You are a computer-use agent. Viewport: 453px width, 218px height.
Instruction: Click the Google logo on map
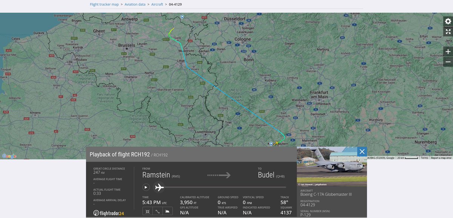click(x=9, y=156)
